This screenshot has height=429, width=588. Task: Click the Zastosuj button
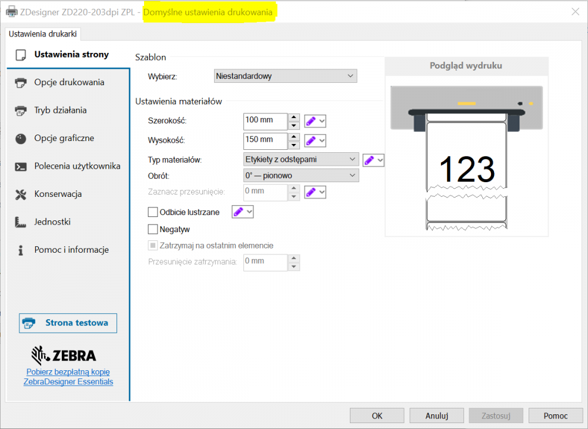(x=496, y=415)
